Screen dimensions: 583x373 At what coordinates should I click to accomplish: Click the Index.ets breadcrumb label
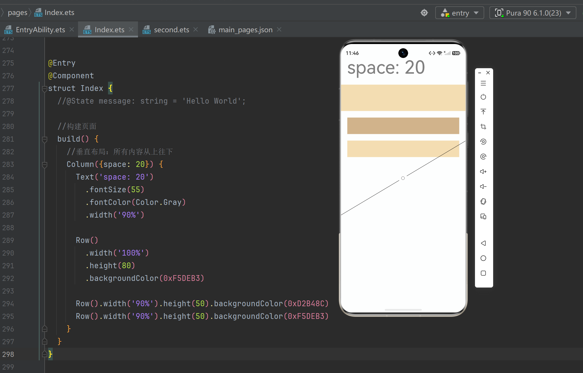coord(59,13)
